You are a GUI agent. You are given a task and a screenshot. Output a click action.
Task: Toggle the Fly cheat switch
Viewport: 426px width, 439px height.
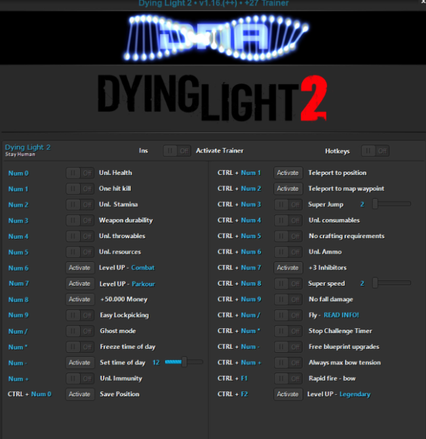pos(288,316)
